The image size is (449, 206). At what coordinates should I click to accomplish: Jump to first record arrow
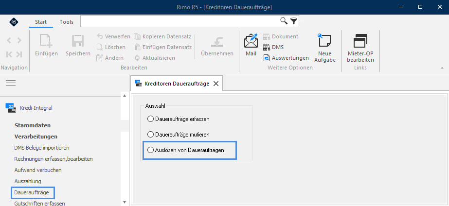click(9, 54)
